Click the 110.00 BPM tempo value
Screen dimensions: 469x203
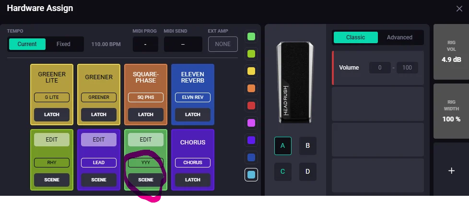(106, 44)
